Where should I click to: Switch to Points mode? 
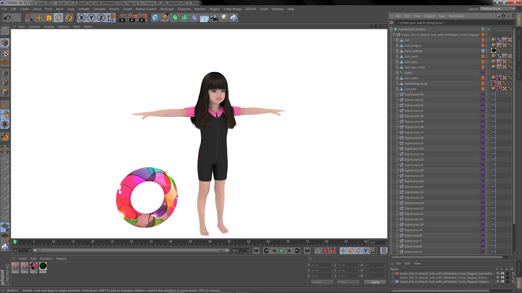point(5,73)
